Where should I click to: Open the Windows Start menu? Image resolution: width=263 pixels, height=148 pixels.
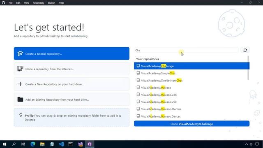pyautogui.click(x=5, y=144)
